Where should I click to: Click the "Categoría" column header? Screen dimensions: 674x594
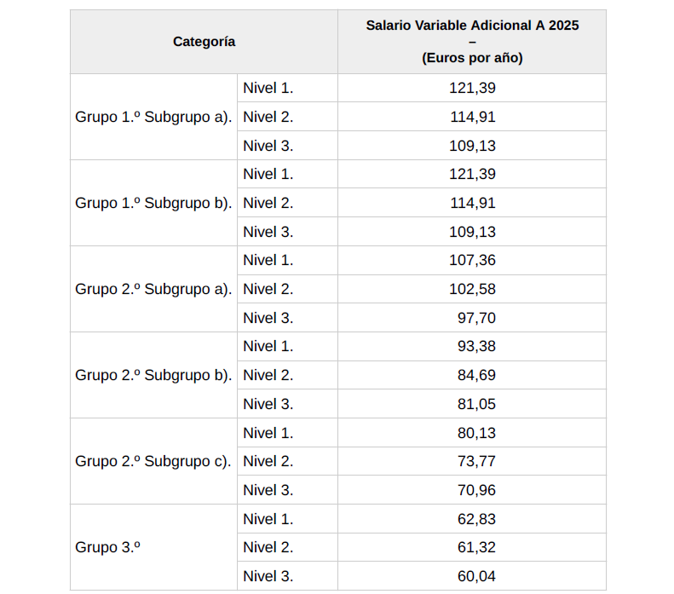(204, 42)
